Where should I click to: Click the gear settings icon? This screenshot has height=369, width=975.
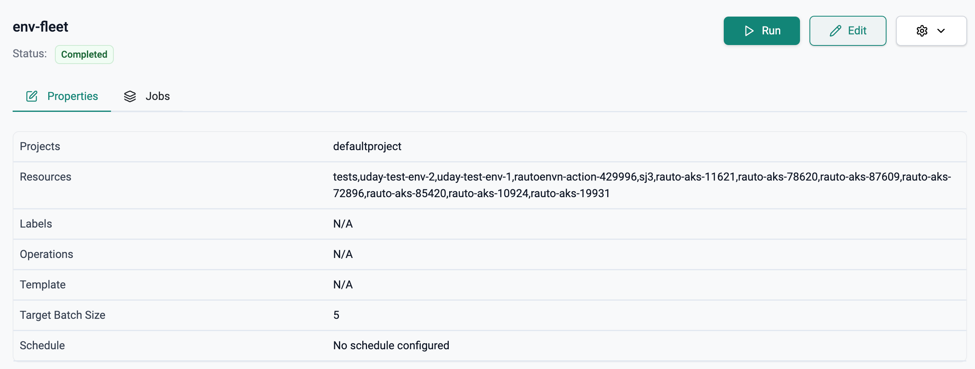(x=922, y=31)
